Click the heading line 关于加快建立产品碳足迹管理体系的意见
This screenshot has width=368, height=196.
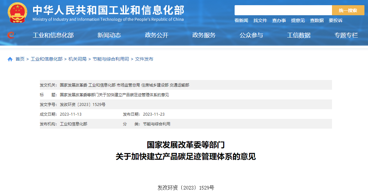[x=186, y=156]
